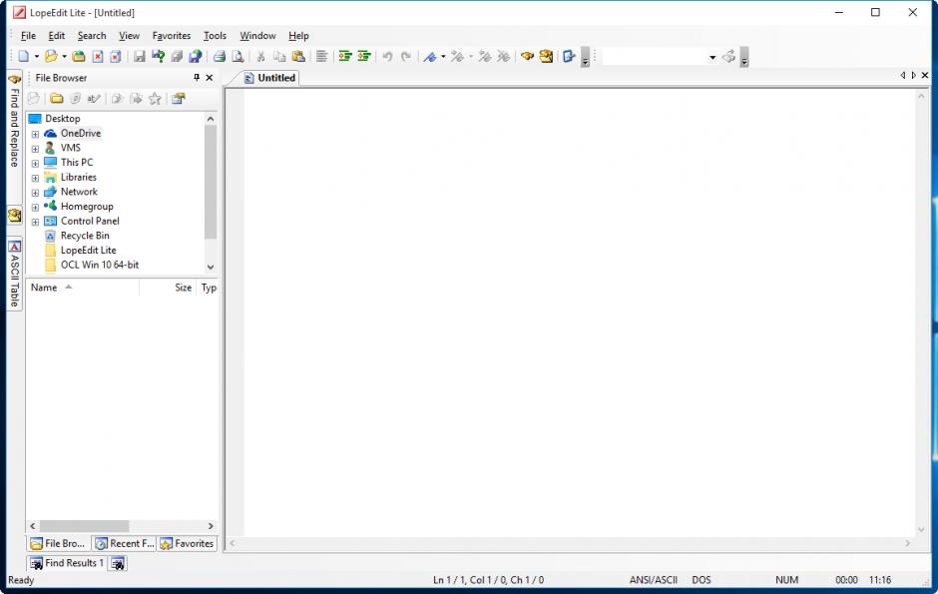The width and height of the screenshot is (938, 594).
Task: Select the OCL Win 10 64-bit folder
Action: click(x=100, y=265)
